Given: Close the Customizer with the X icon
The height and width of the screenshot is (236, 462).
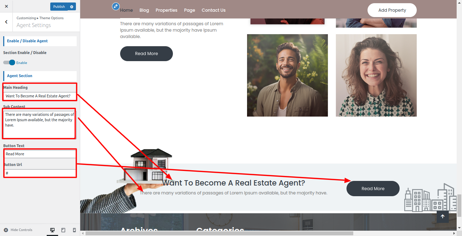Looking at the screenshot, I should pos(6,6).
